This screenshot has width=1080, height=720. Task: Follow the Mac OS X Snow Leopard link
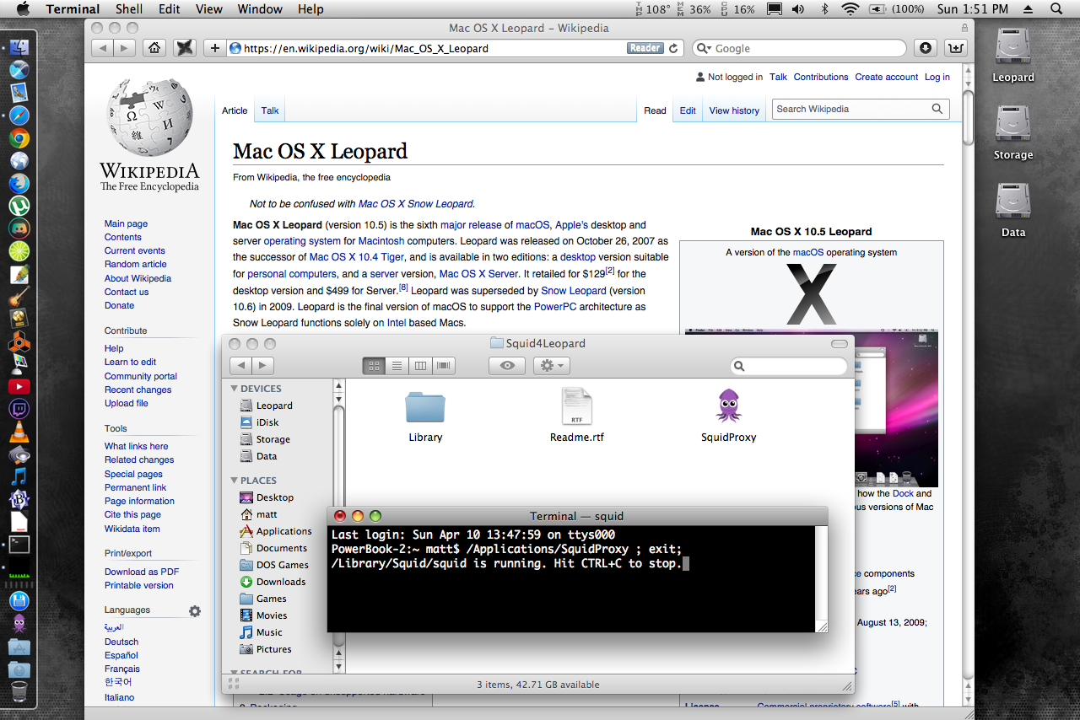(415, 204)
